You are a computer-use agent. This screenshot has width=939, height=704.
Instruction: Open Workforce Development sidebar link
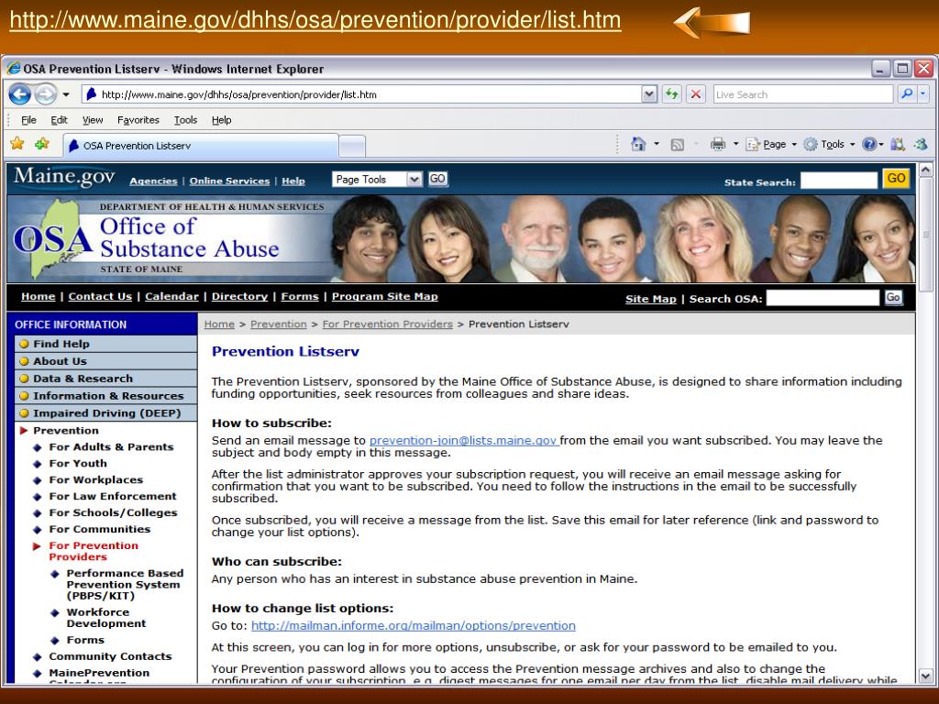[x=106, y=617]
